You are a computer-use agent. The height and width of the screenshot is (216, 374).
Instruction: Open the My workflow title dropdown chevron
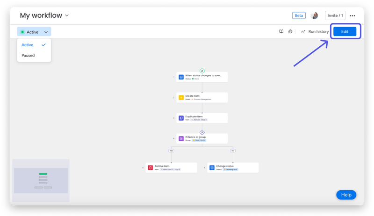coord(67,15)
